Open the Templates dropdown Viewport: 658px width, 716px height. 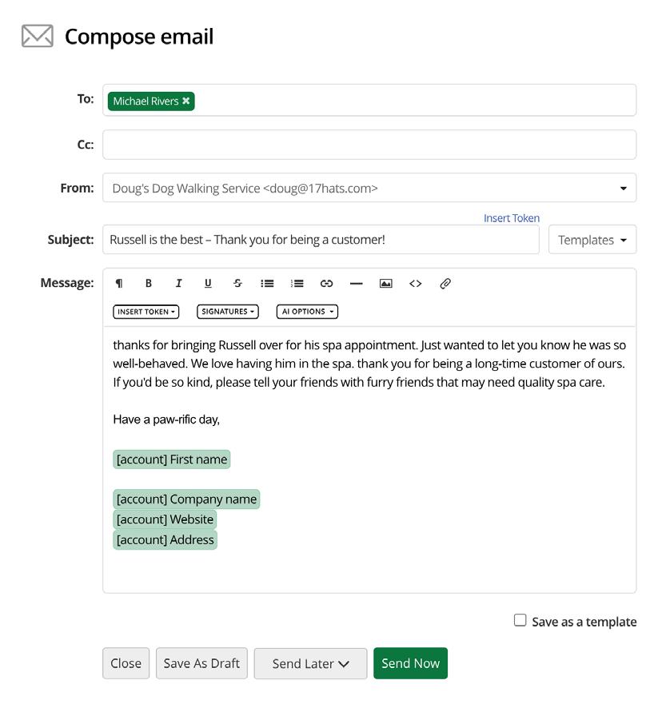pyautogui.click(x=592, y=240)
